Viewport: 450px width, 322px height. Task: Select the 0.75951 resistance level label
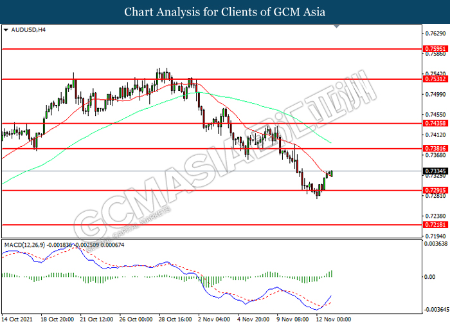click(x=435, y=49)
